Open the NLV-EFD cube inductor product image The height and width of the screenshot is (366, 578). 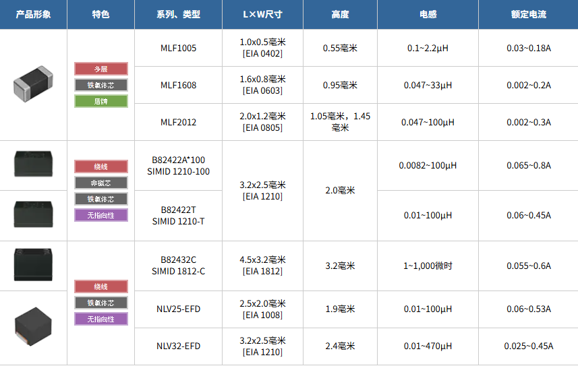[33, 326]
